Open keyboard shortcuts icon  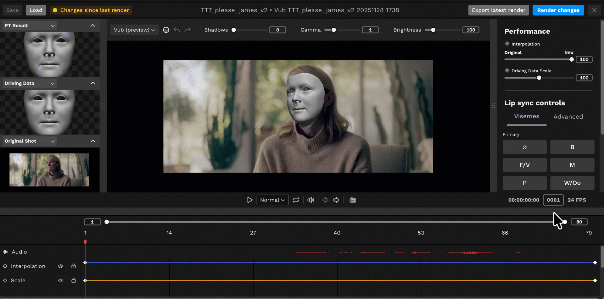click(353, 200)
